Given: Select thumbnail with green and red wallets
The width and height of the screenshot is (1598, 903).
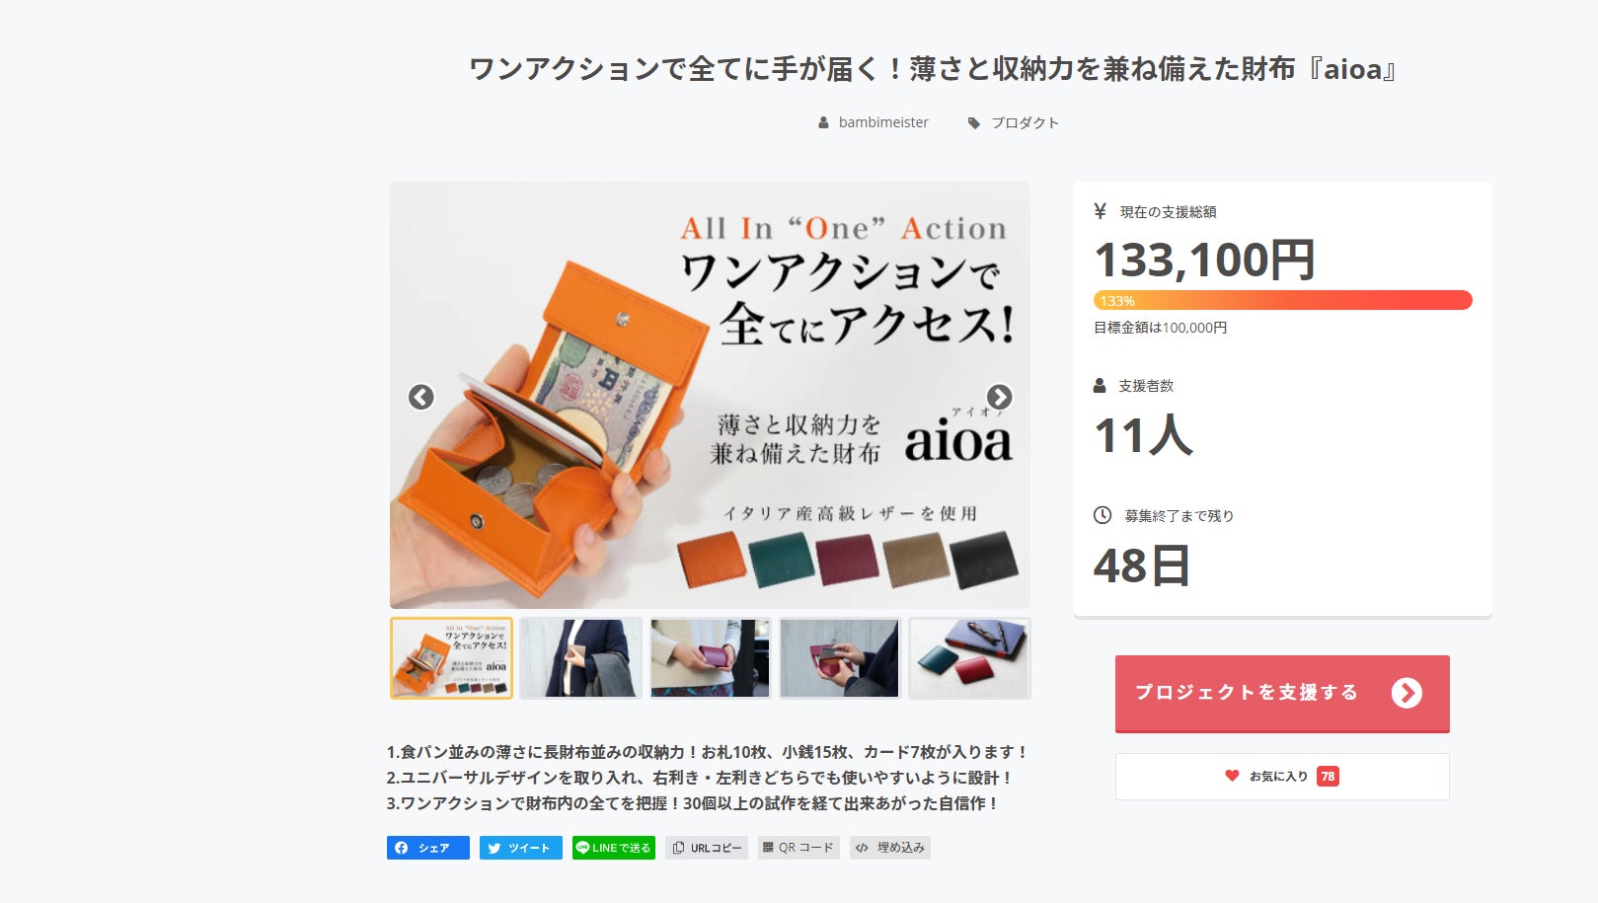Looking at the screenshot, I should (969, 658).
